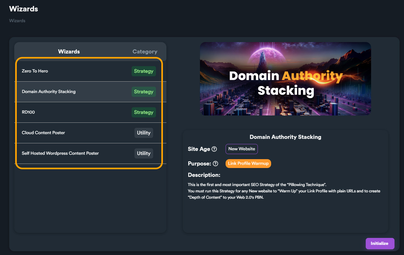The height and width of the screenshot is (255, 404).
Task: Click the Strategy badge beside Domain Authority Stacking
Action: [x=144, y=92]
